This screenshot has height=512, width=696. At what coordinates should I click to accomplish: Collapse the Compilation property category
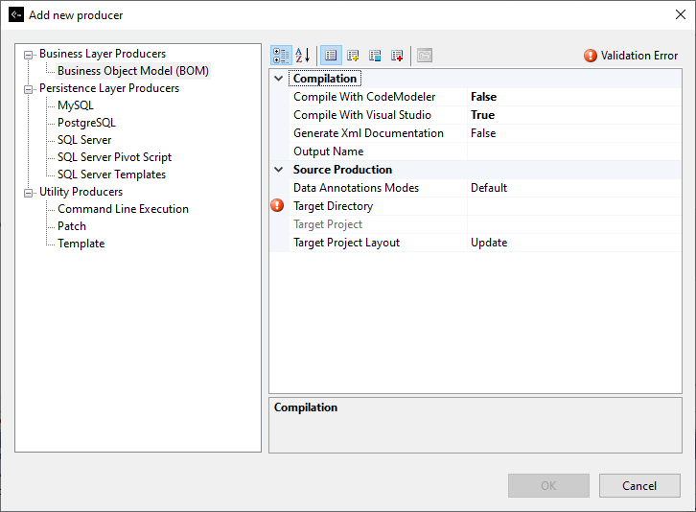pyautogui.click(x=279, y=79)
